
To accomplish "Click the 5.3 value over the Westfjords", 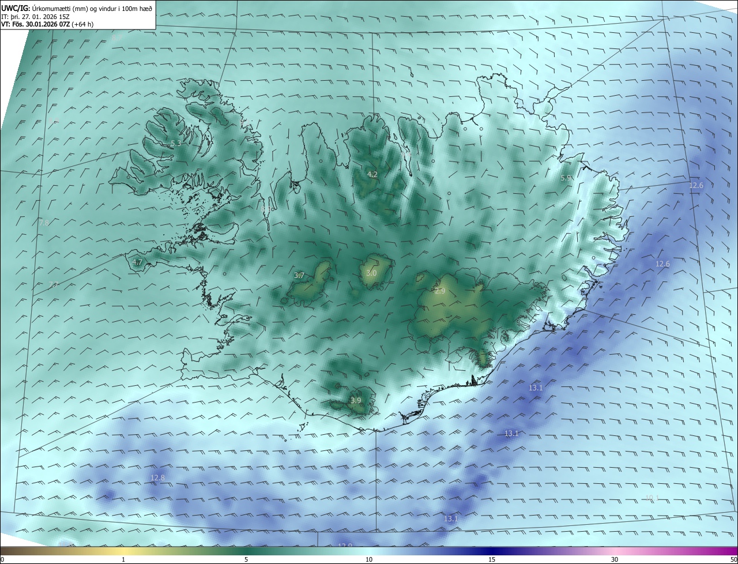I will (176, 143).
